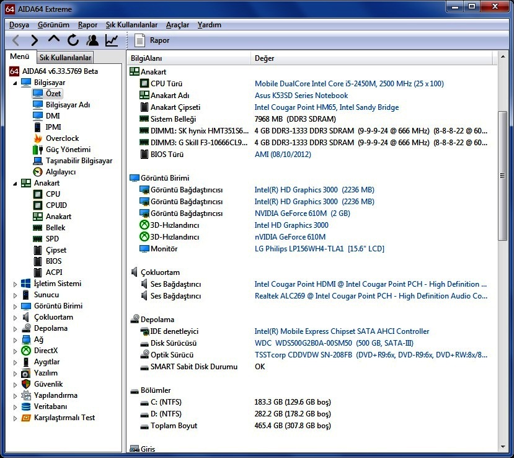Go up one level with the up arrow icon
514x458 pixels.
(x=54, y=40)
